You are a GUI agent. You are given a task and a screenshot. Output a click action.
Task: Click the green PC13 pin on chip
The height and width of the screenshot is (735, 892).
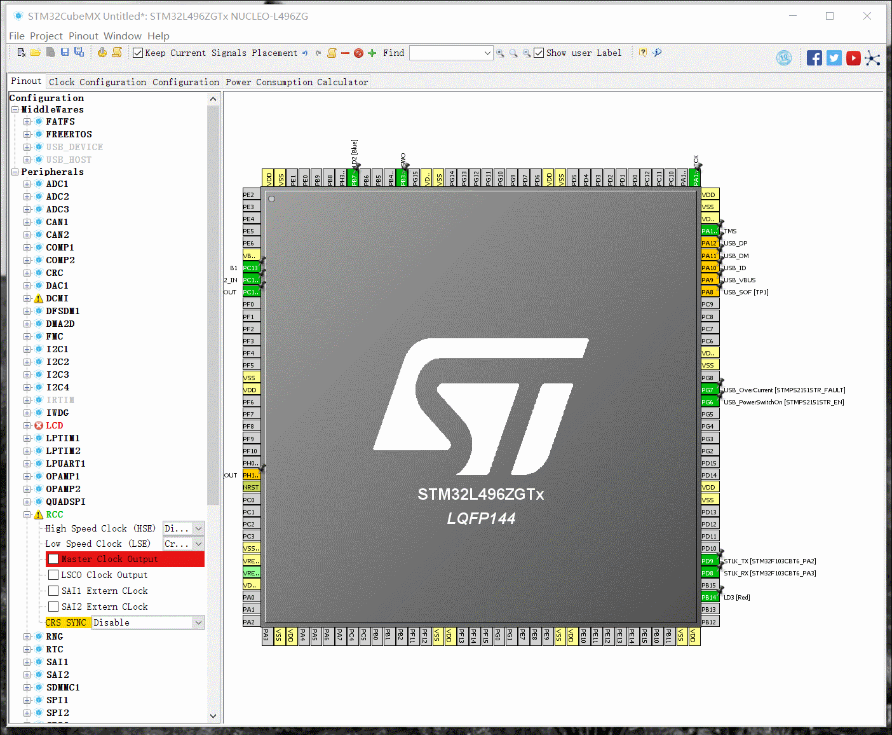coord(252,268)
